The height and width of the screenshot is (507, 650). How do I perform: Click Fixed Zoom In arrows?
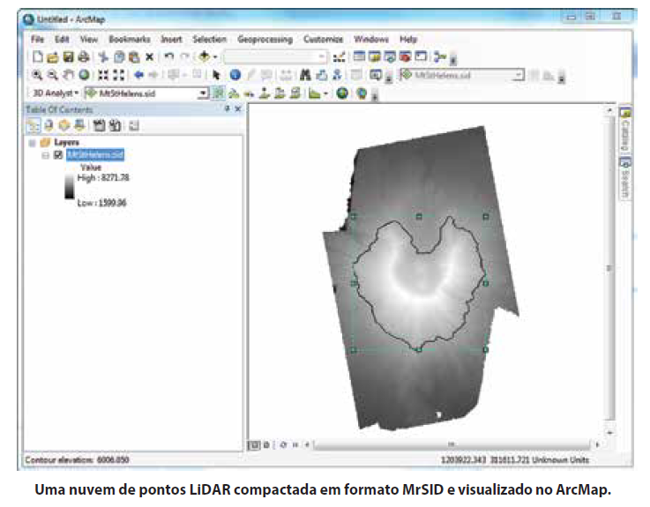103,75
